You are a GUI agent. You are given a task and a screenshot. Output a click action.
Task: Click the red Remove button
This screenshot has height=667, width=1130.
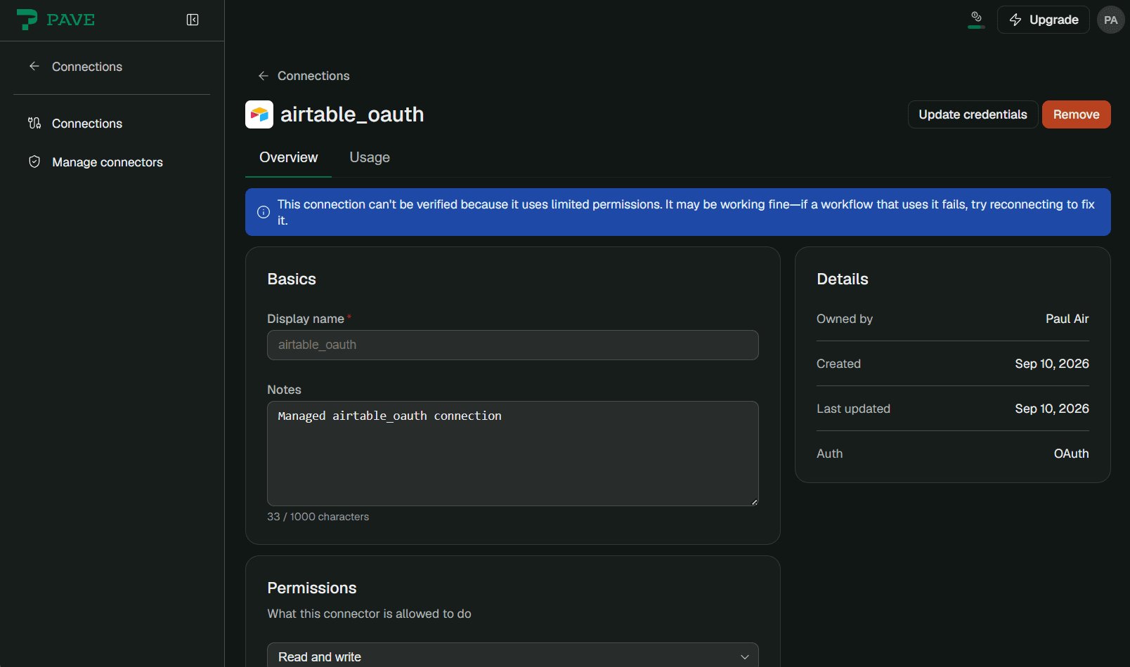point(1076,114)
